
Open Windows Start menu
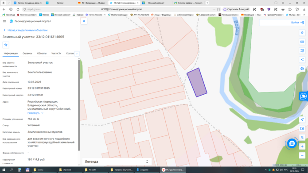pos(4,170)
